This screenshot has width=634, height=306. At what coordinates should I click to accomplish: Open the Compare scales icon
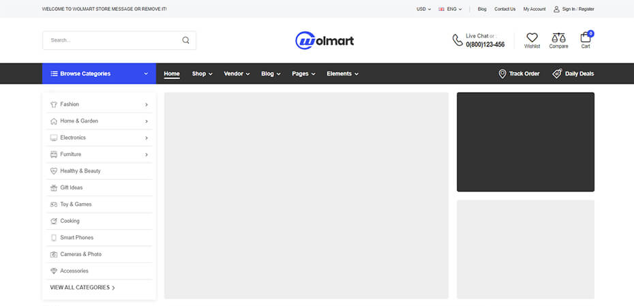coord(558,37)
